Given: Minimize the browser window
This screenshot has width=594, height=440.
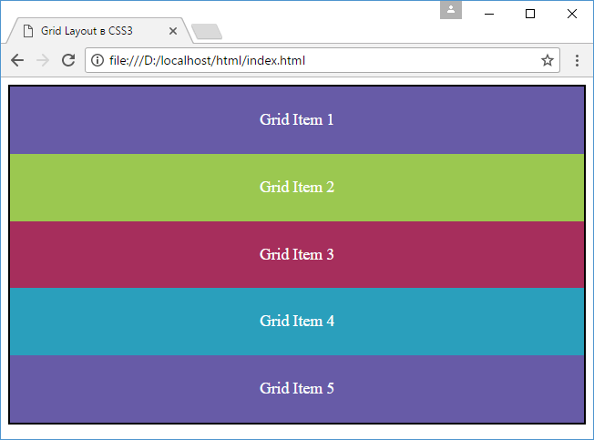Looking at the screenshot, I should (489, 13).
